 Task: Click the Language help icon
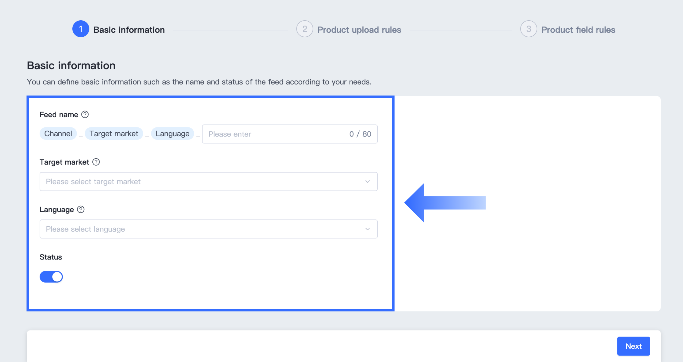tap(81, 209)
